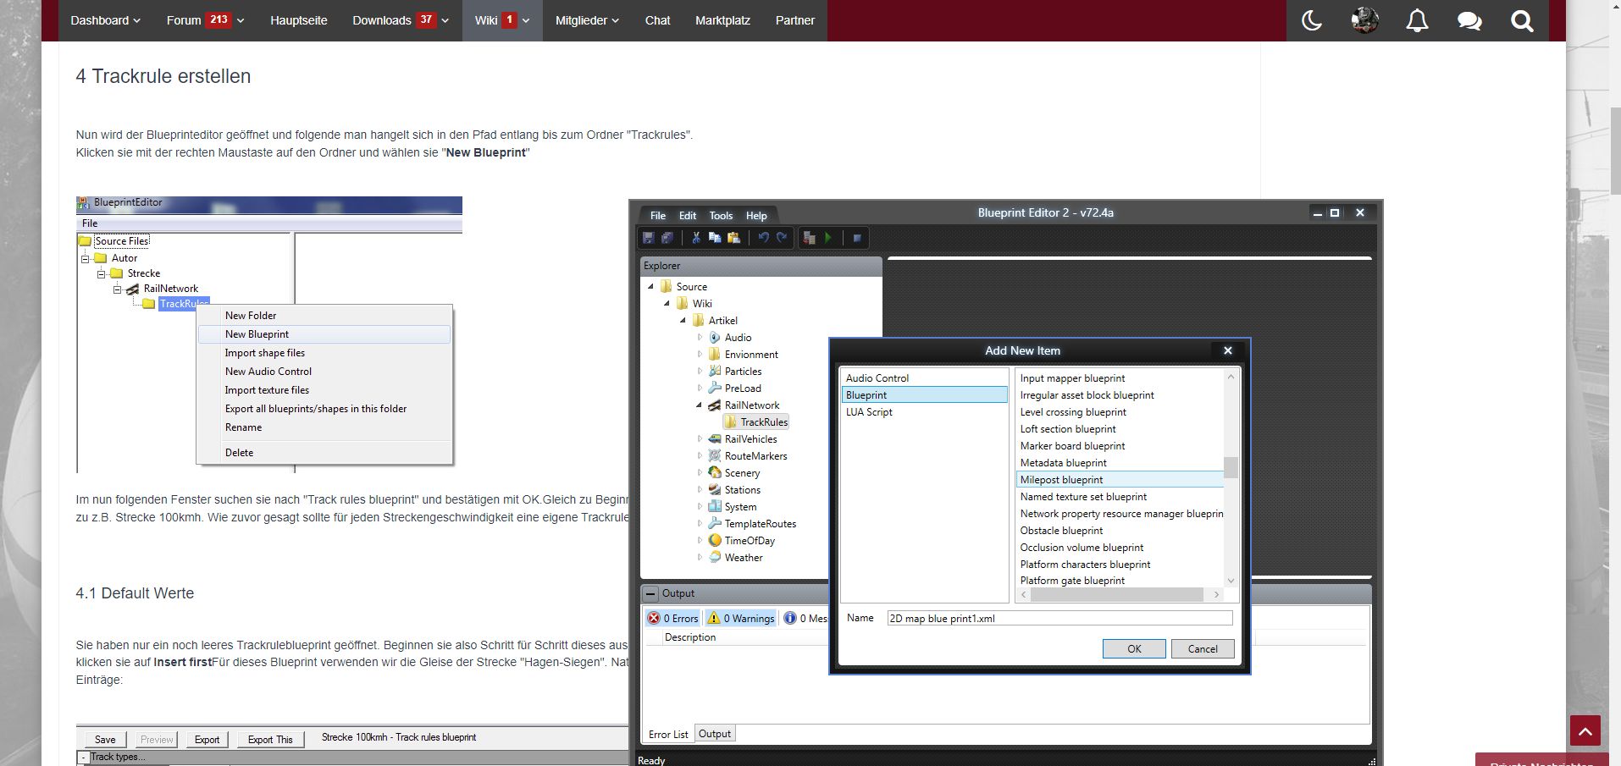Toggle the 0 Warnings filter
The width and height of the screenshot is (1621, 766).
[742, 618]
